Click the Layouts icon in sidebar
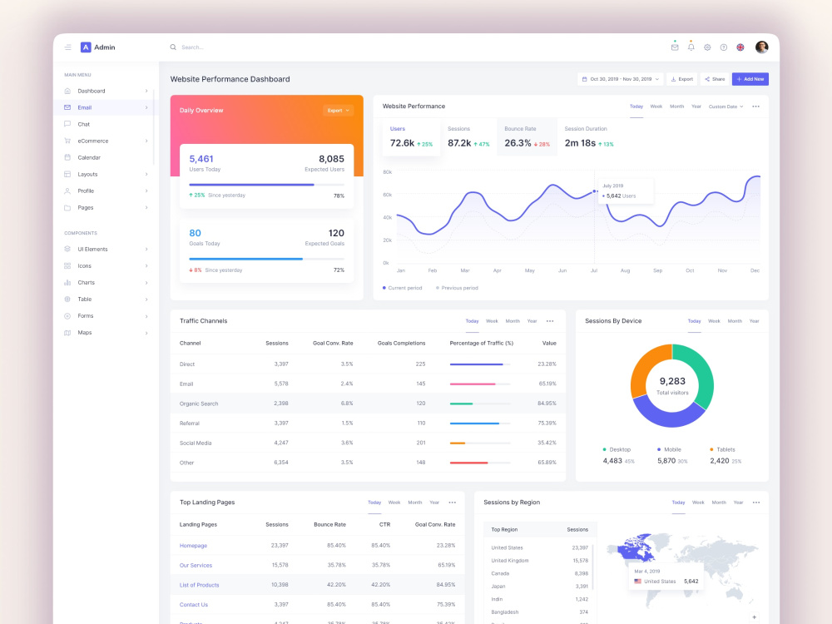This screenshot has width=832, height=624. (67, 174)
